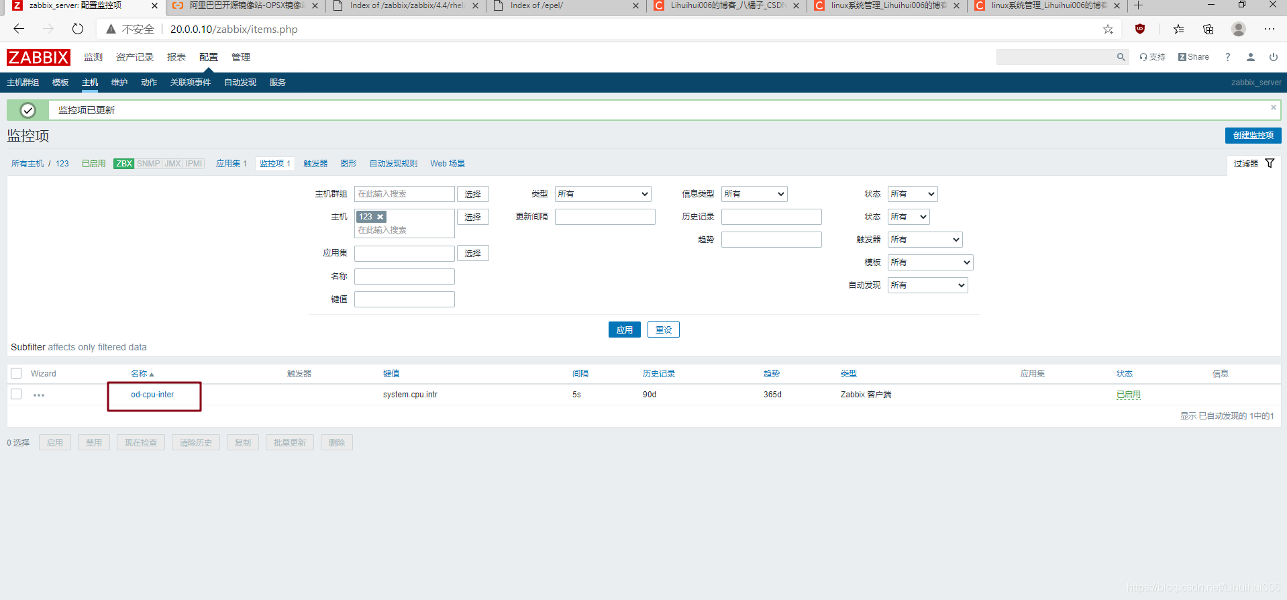The width and height of the screenshot is (1287, 600).
Task: Click the 重设 filter button
Action: pos(664,330)
